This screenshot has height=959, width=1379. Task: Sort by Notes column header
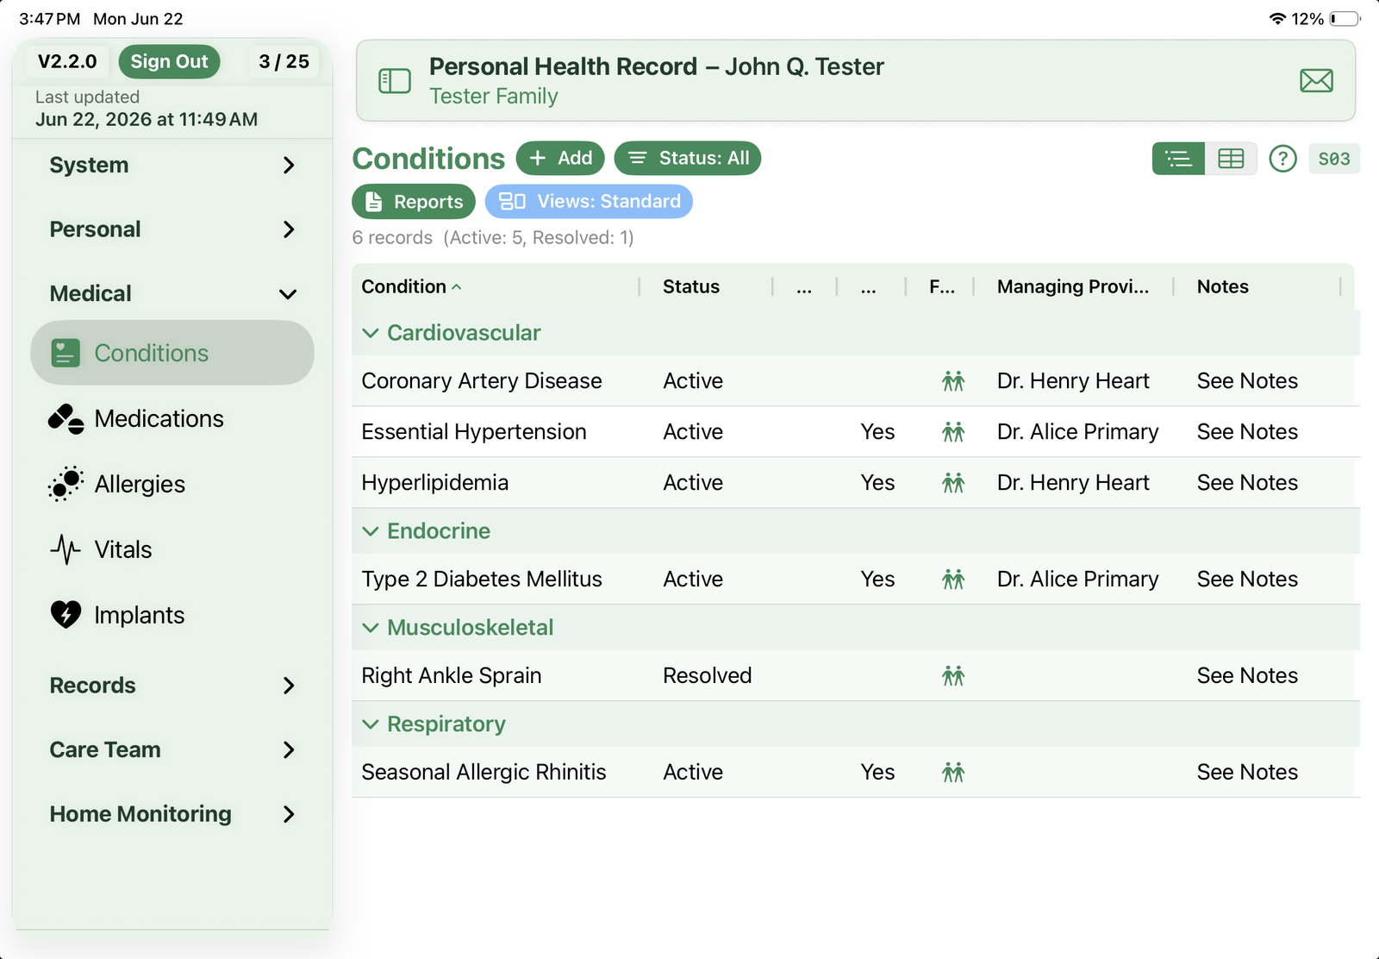coord(1223,286)
